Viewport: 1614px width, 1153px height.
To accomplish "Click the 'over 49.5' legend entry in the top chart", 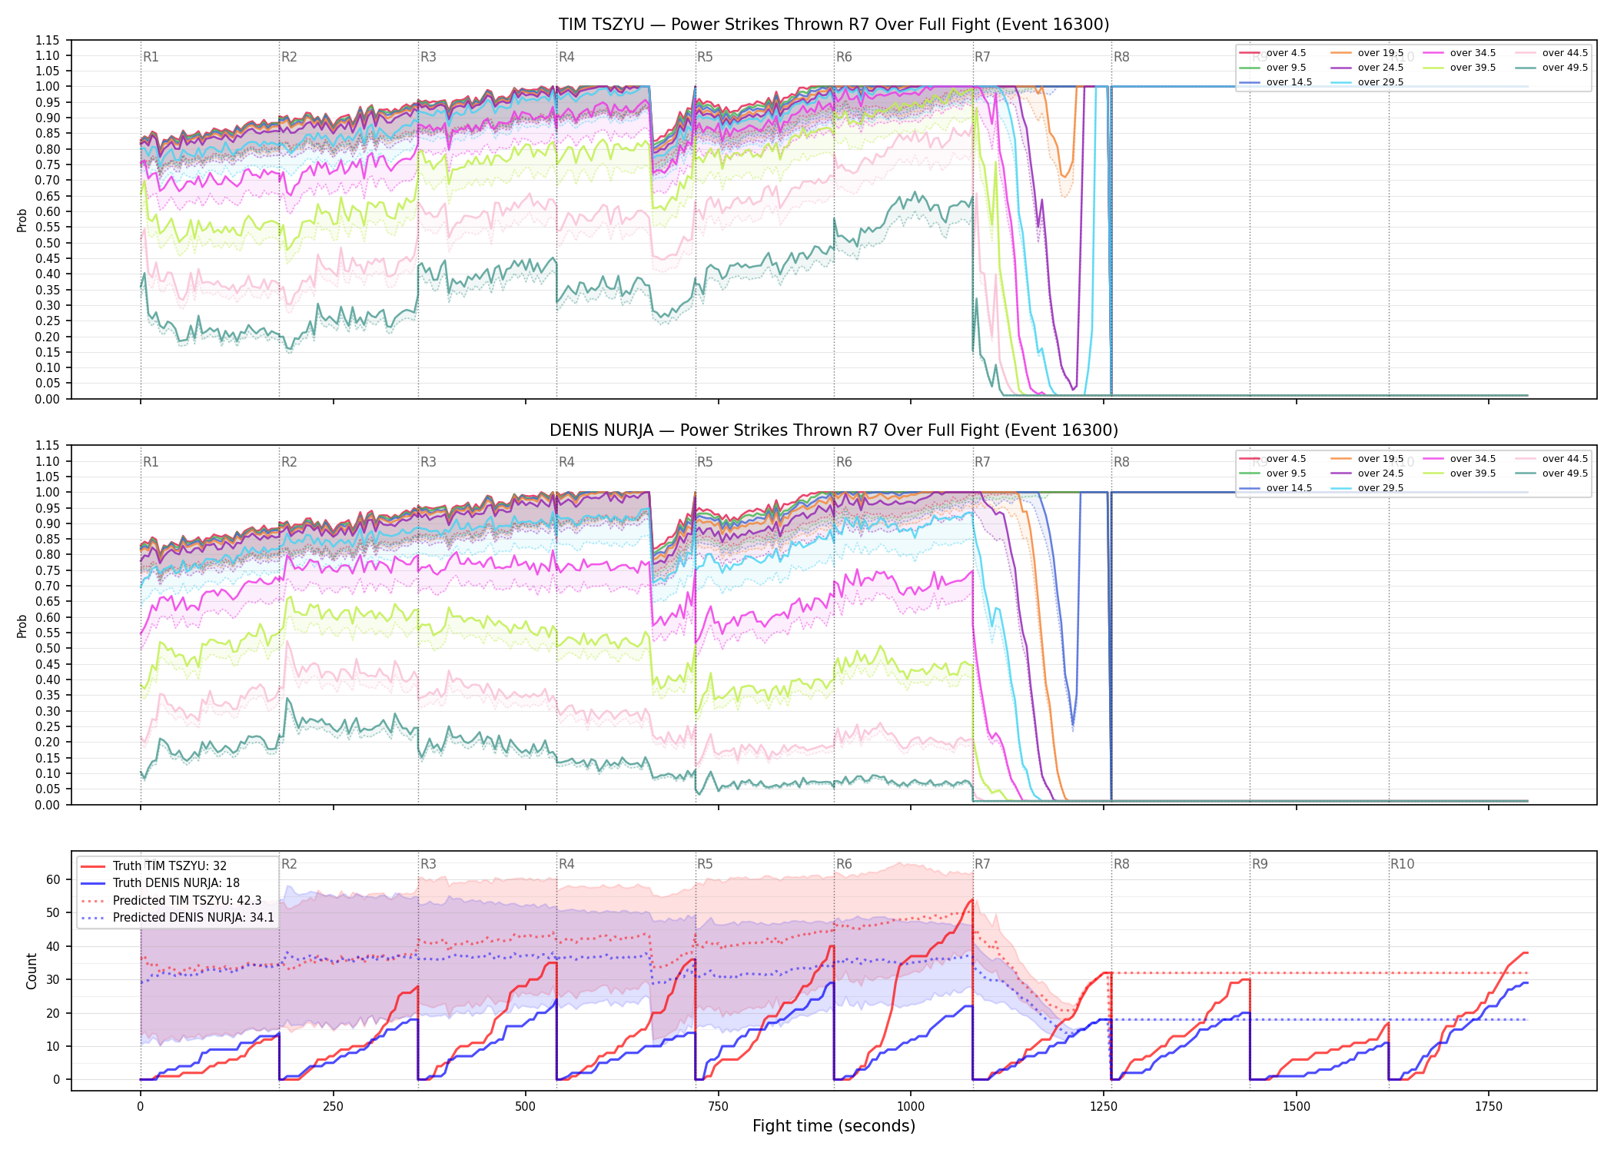I will point(1552,68).
